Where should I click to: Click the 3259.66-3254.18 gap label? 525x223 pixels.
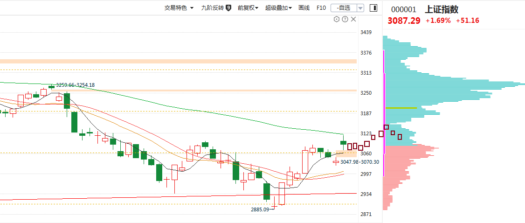[76, 85]
